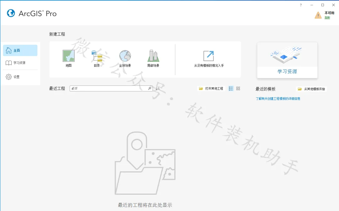Open the help question mark button
This screenshot has height=211, width=339.
[x=301, y=5]
